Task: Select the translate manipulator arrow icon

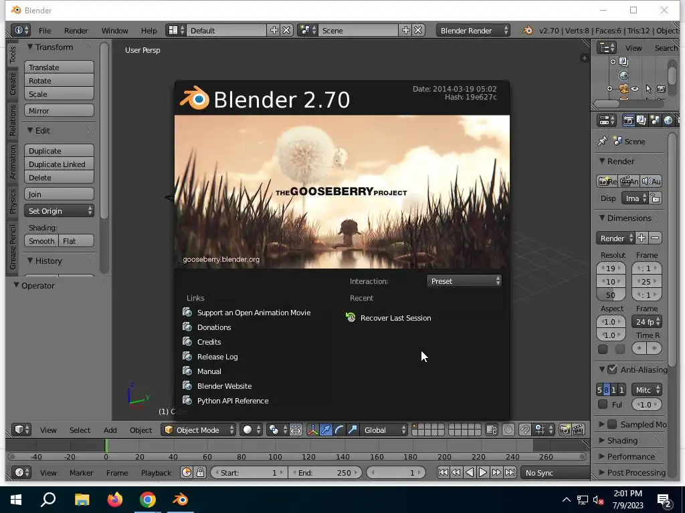Action: point(326,430)
